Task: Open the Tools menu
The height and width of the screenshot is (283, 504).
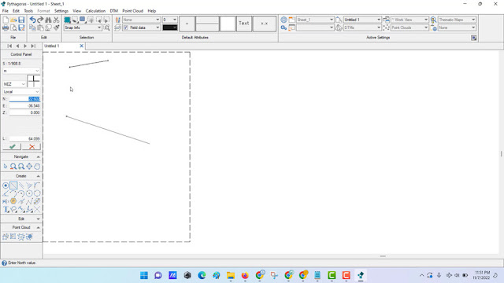Action: (x=28, y=11)
